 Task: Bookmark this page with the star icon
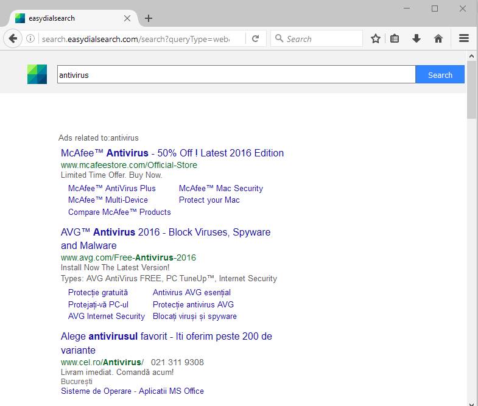pyautogui.click(x=376, y=38)
